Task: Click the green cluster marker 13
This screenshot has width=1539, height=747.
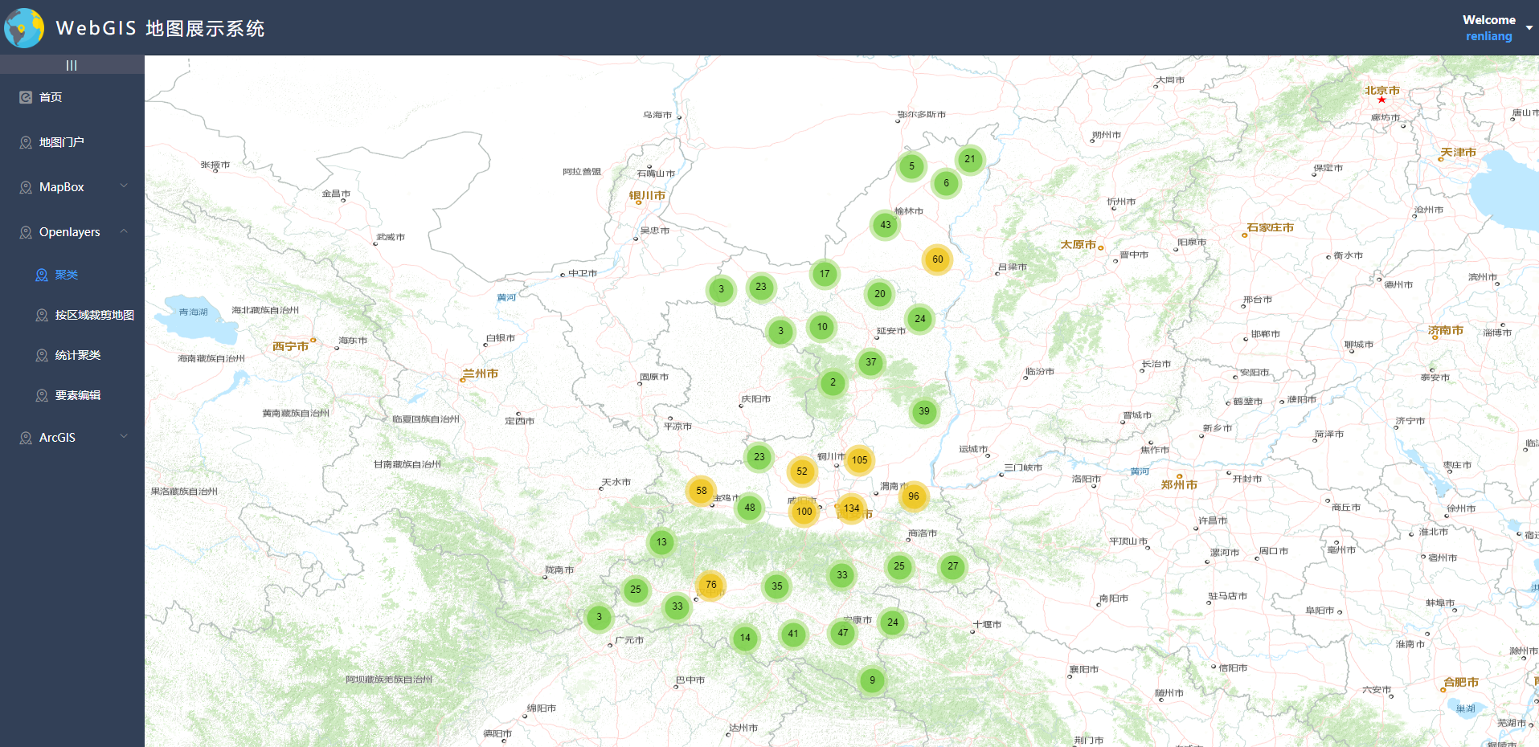Action: pos(661,542)
